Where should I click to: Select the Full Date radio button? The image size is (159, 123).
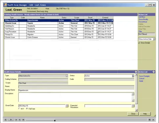(x=27, y=109)
